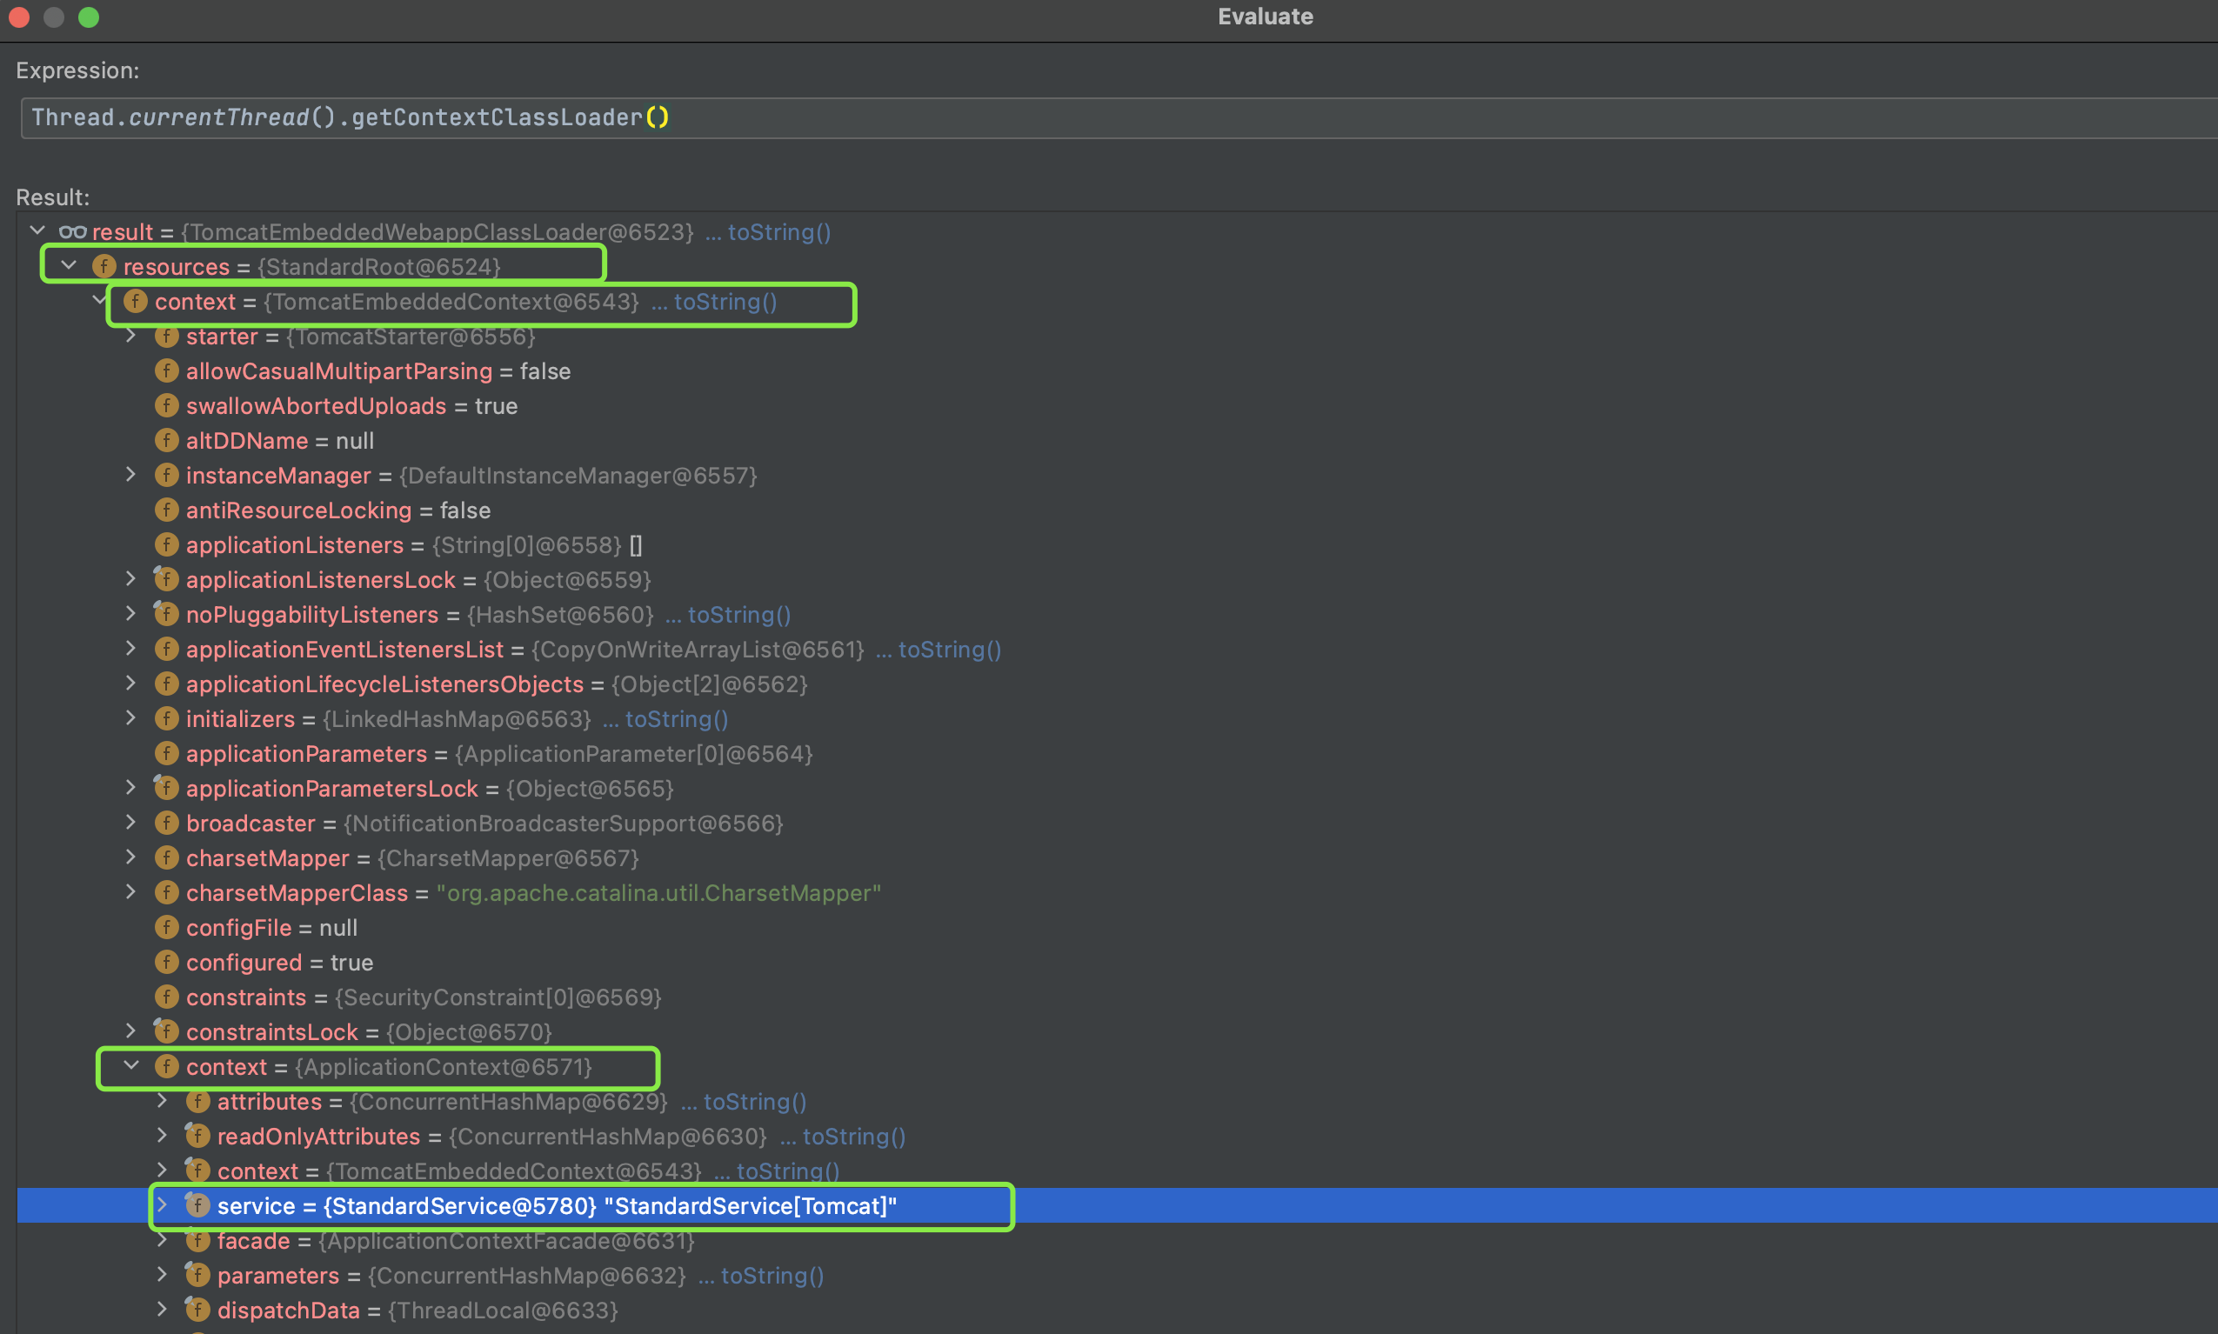The image size is (2218, 1334).
Task: Click the field icon beside resources
Action: coord(104,266)
